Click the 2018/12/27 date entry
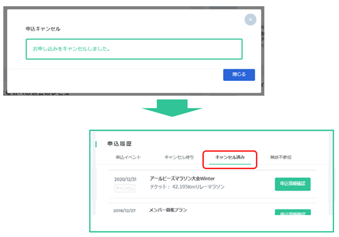 pos(125,210)
